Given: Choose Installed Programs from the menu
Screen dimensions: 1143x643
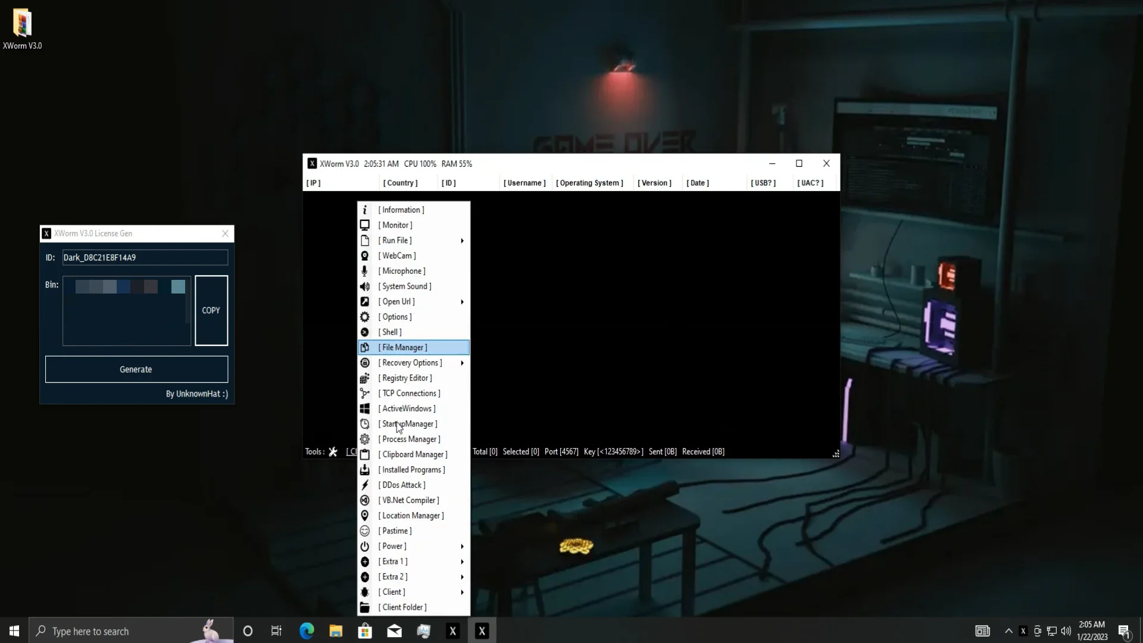Looking at the screenshot, I should (413, 469).
